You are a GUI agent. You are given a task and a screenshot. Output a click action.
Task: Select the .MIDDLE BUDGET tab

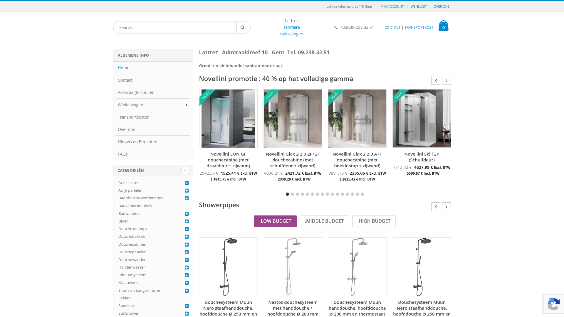[324, 221]
